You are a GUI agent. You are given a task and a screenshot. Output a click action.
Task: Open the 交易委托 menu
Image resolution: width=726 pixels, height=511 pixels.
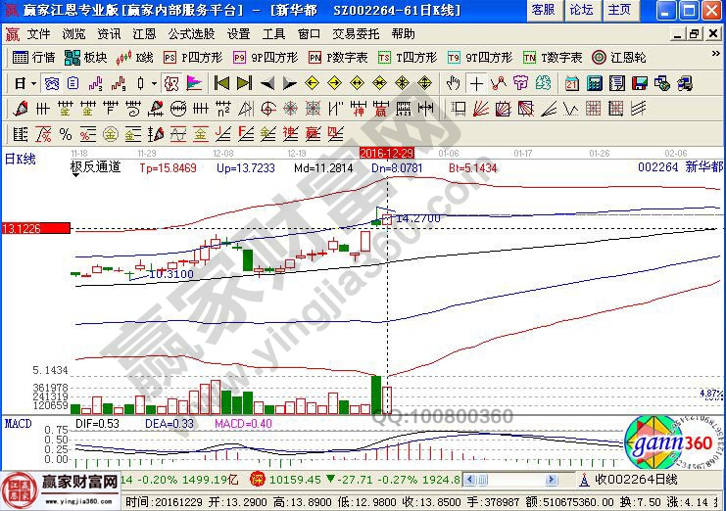pos(354,32)
